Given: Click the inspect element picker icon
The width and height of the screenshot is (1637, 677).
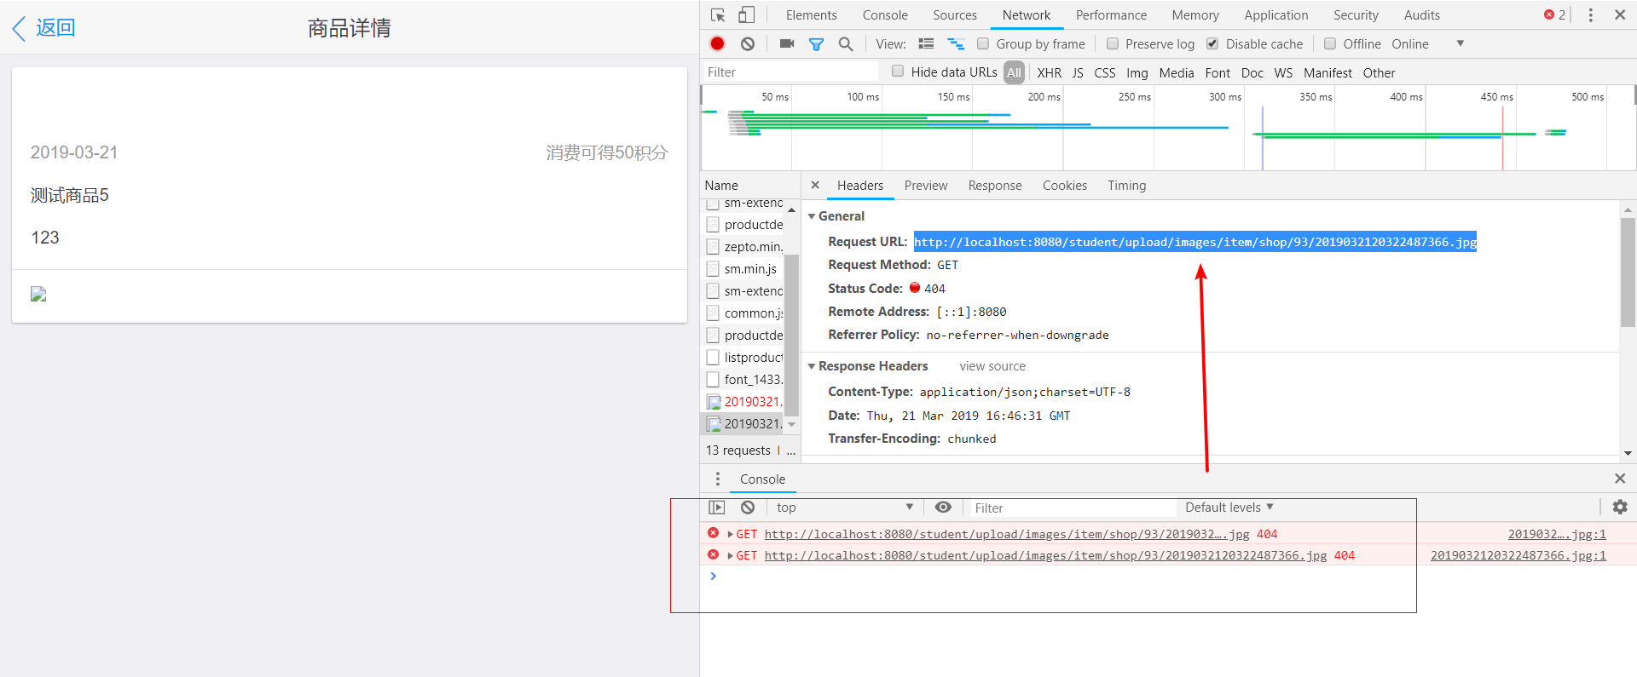Looking at the screenshot, I should pyautogui.click(x=718, y=15).
